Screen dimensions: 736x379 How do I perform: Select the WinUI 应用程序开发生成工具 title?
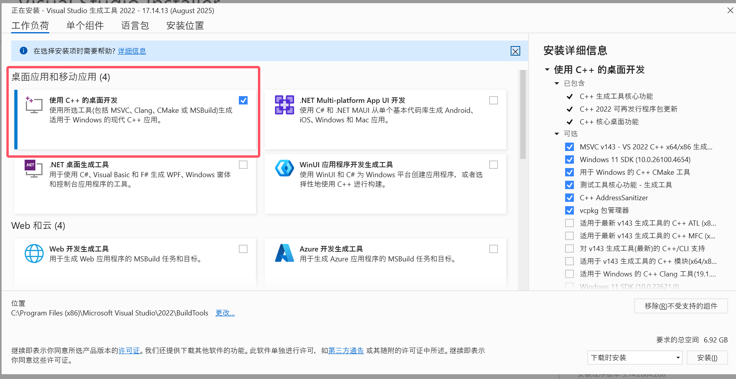[x=346, y=165]
